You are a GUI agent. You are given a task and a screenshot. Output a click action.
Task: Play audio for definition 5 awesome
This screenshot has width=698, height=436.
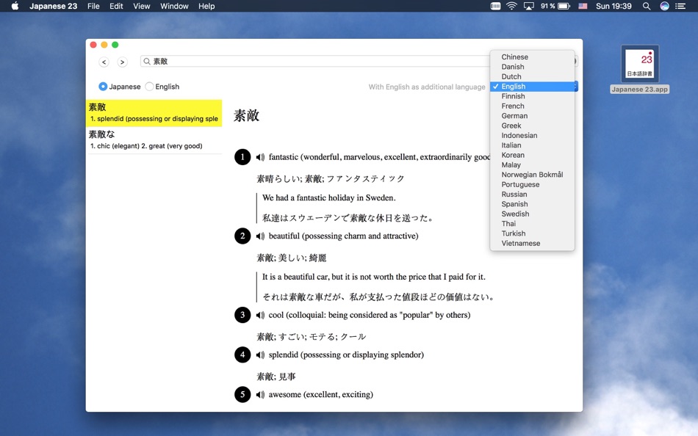tap(260, 395)
